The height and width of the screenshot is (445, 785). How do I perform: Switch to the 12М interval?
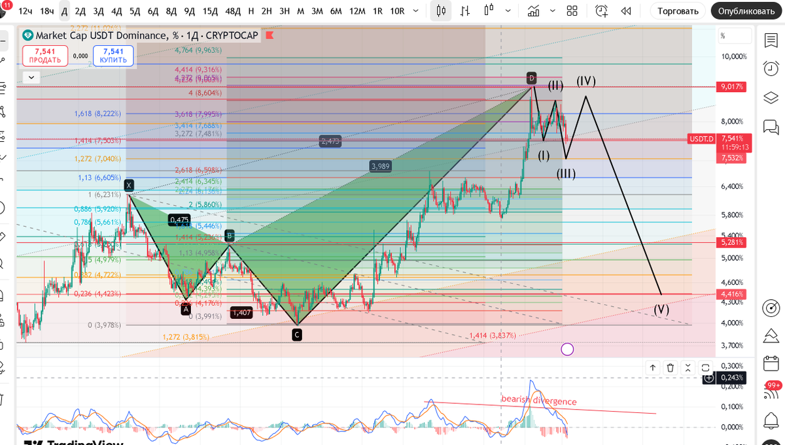(x=357, y=10)
